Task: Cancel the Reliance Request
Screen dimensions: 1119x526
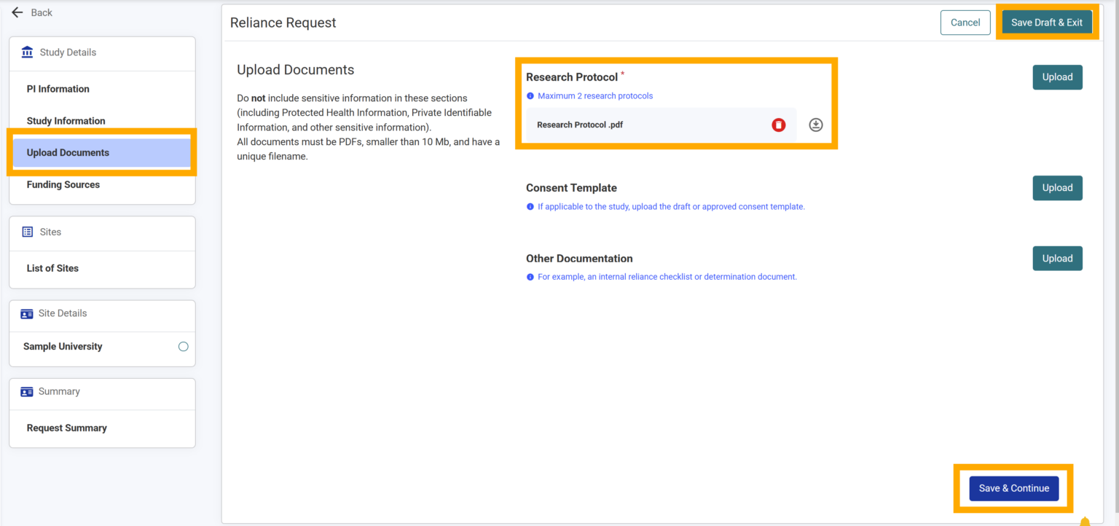Action: click(x=965, y=22)
